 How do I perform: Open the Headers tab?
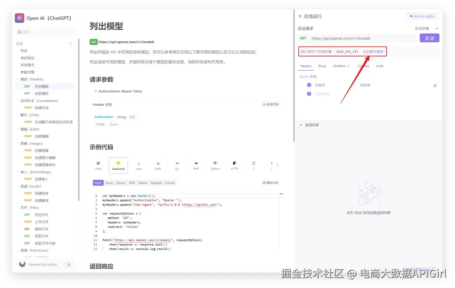click(x=339, y=66)
